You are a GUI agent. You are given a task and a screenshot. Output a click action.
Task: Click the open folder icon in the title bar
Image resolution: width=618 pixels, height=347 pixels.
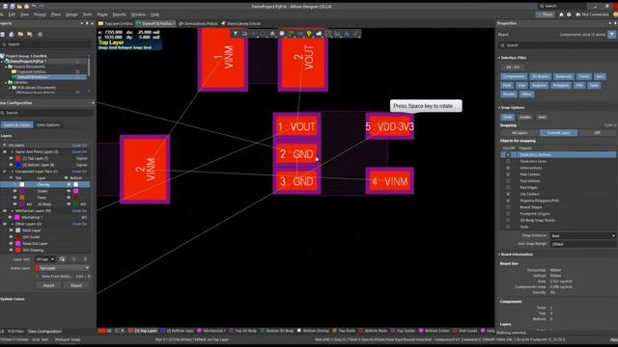coord(19,7)
